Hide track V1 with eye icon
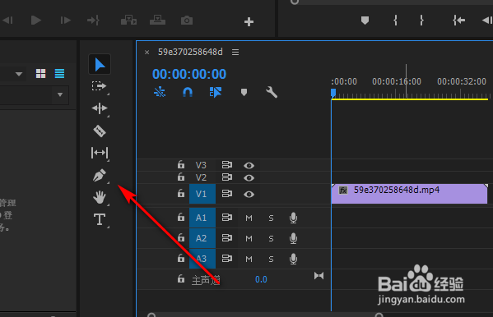The image size is (493, 317). (249, 195)
